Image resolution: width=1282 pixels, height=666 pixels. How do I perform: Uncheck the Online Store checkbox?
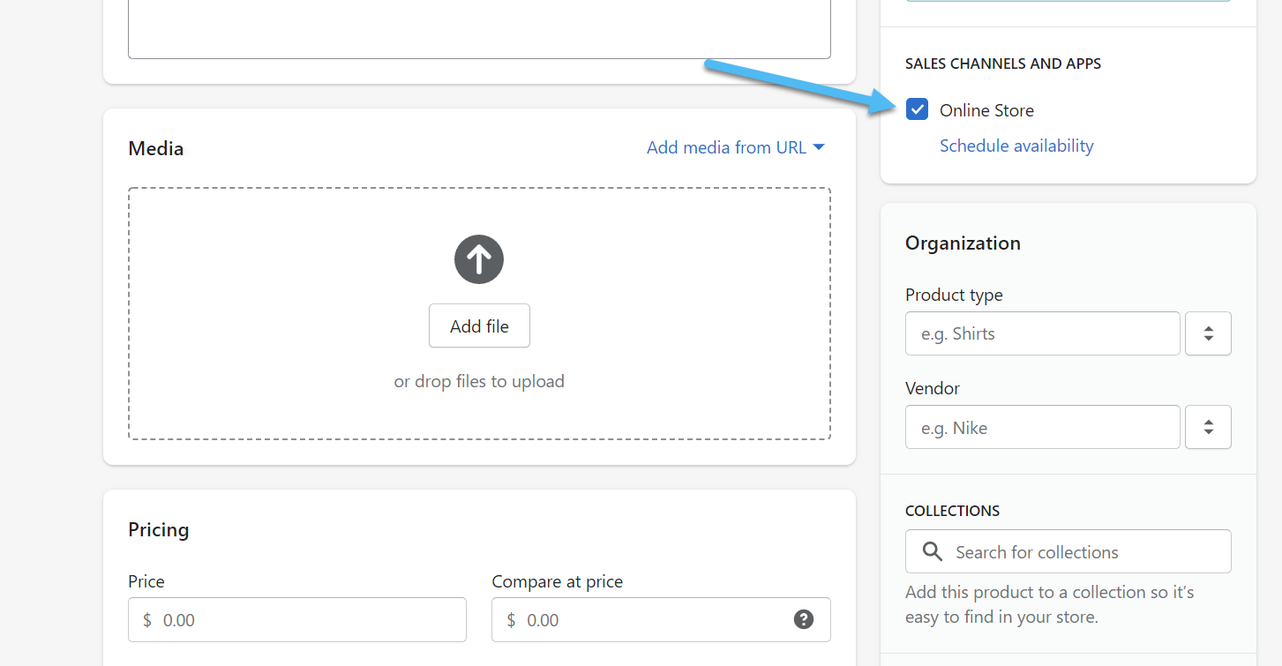[x=918, y=109]
